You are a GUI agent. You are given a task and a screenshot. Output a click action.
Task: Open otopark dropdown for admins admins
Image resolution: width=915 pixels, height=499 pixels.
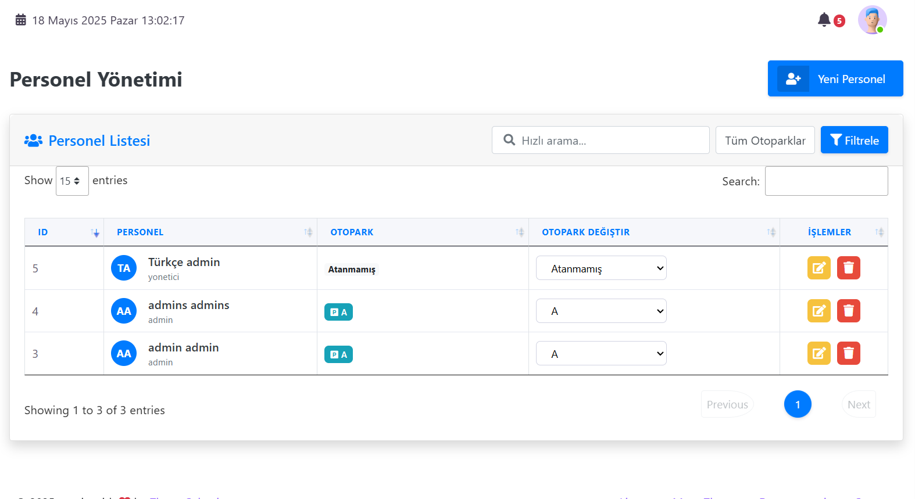tap(601, 311)
